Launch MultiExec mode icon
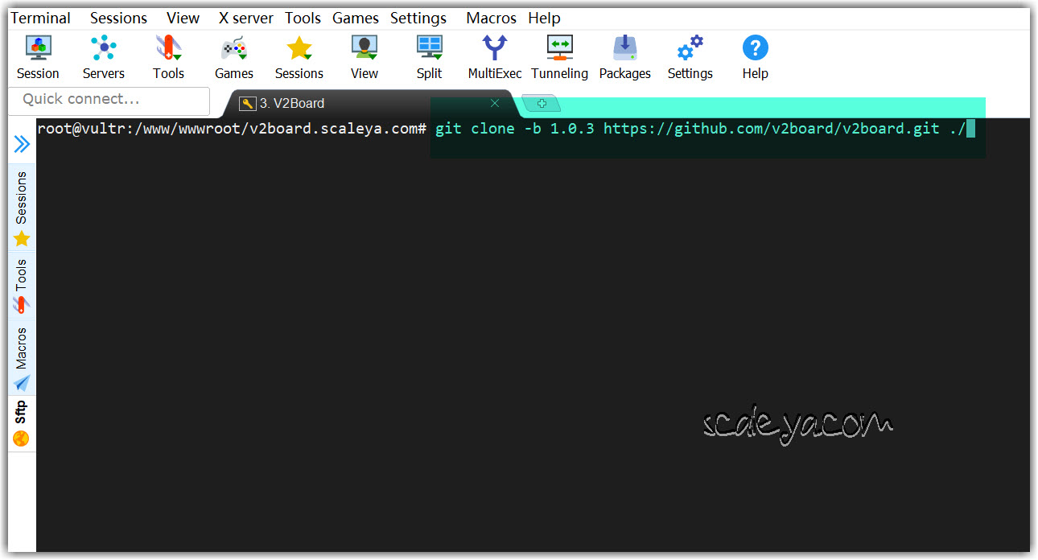This screenshot has height=560, width=1038. click(494, 49)
